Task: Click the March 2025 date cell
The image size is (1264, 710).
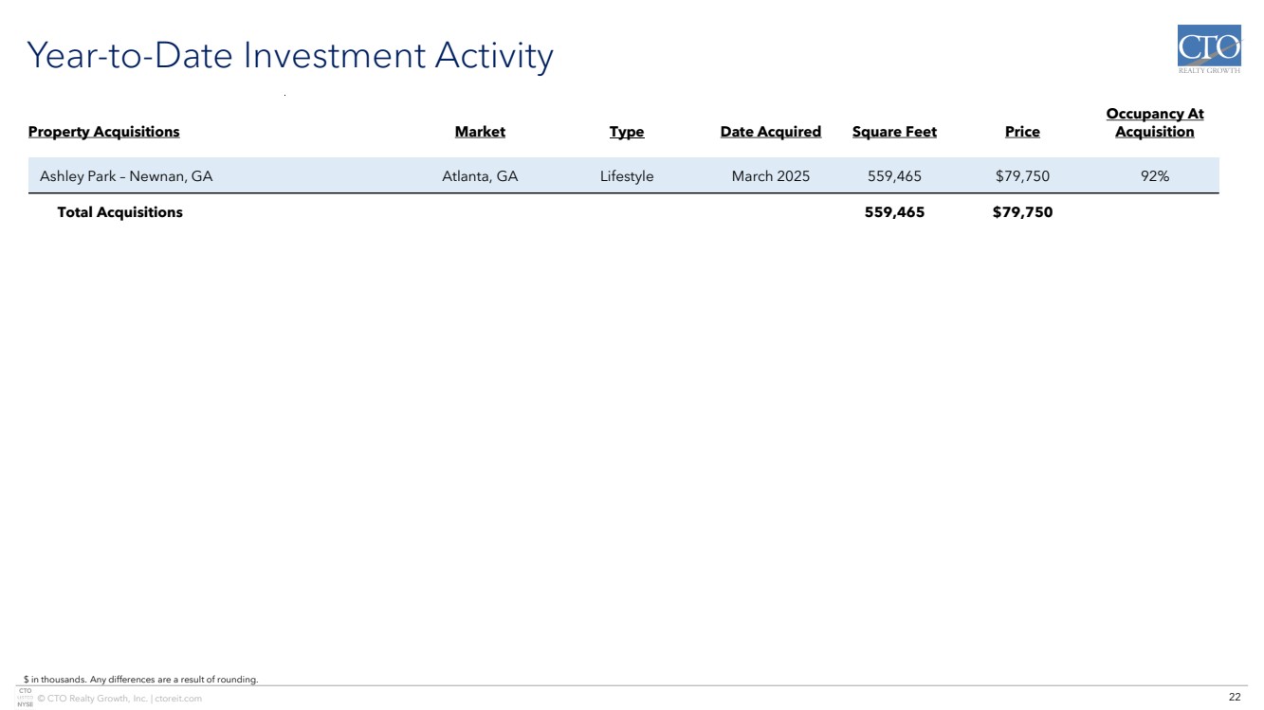Action: pyautogui.click(x=770, y=176)
